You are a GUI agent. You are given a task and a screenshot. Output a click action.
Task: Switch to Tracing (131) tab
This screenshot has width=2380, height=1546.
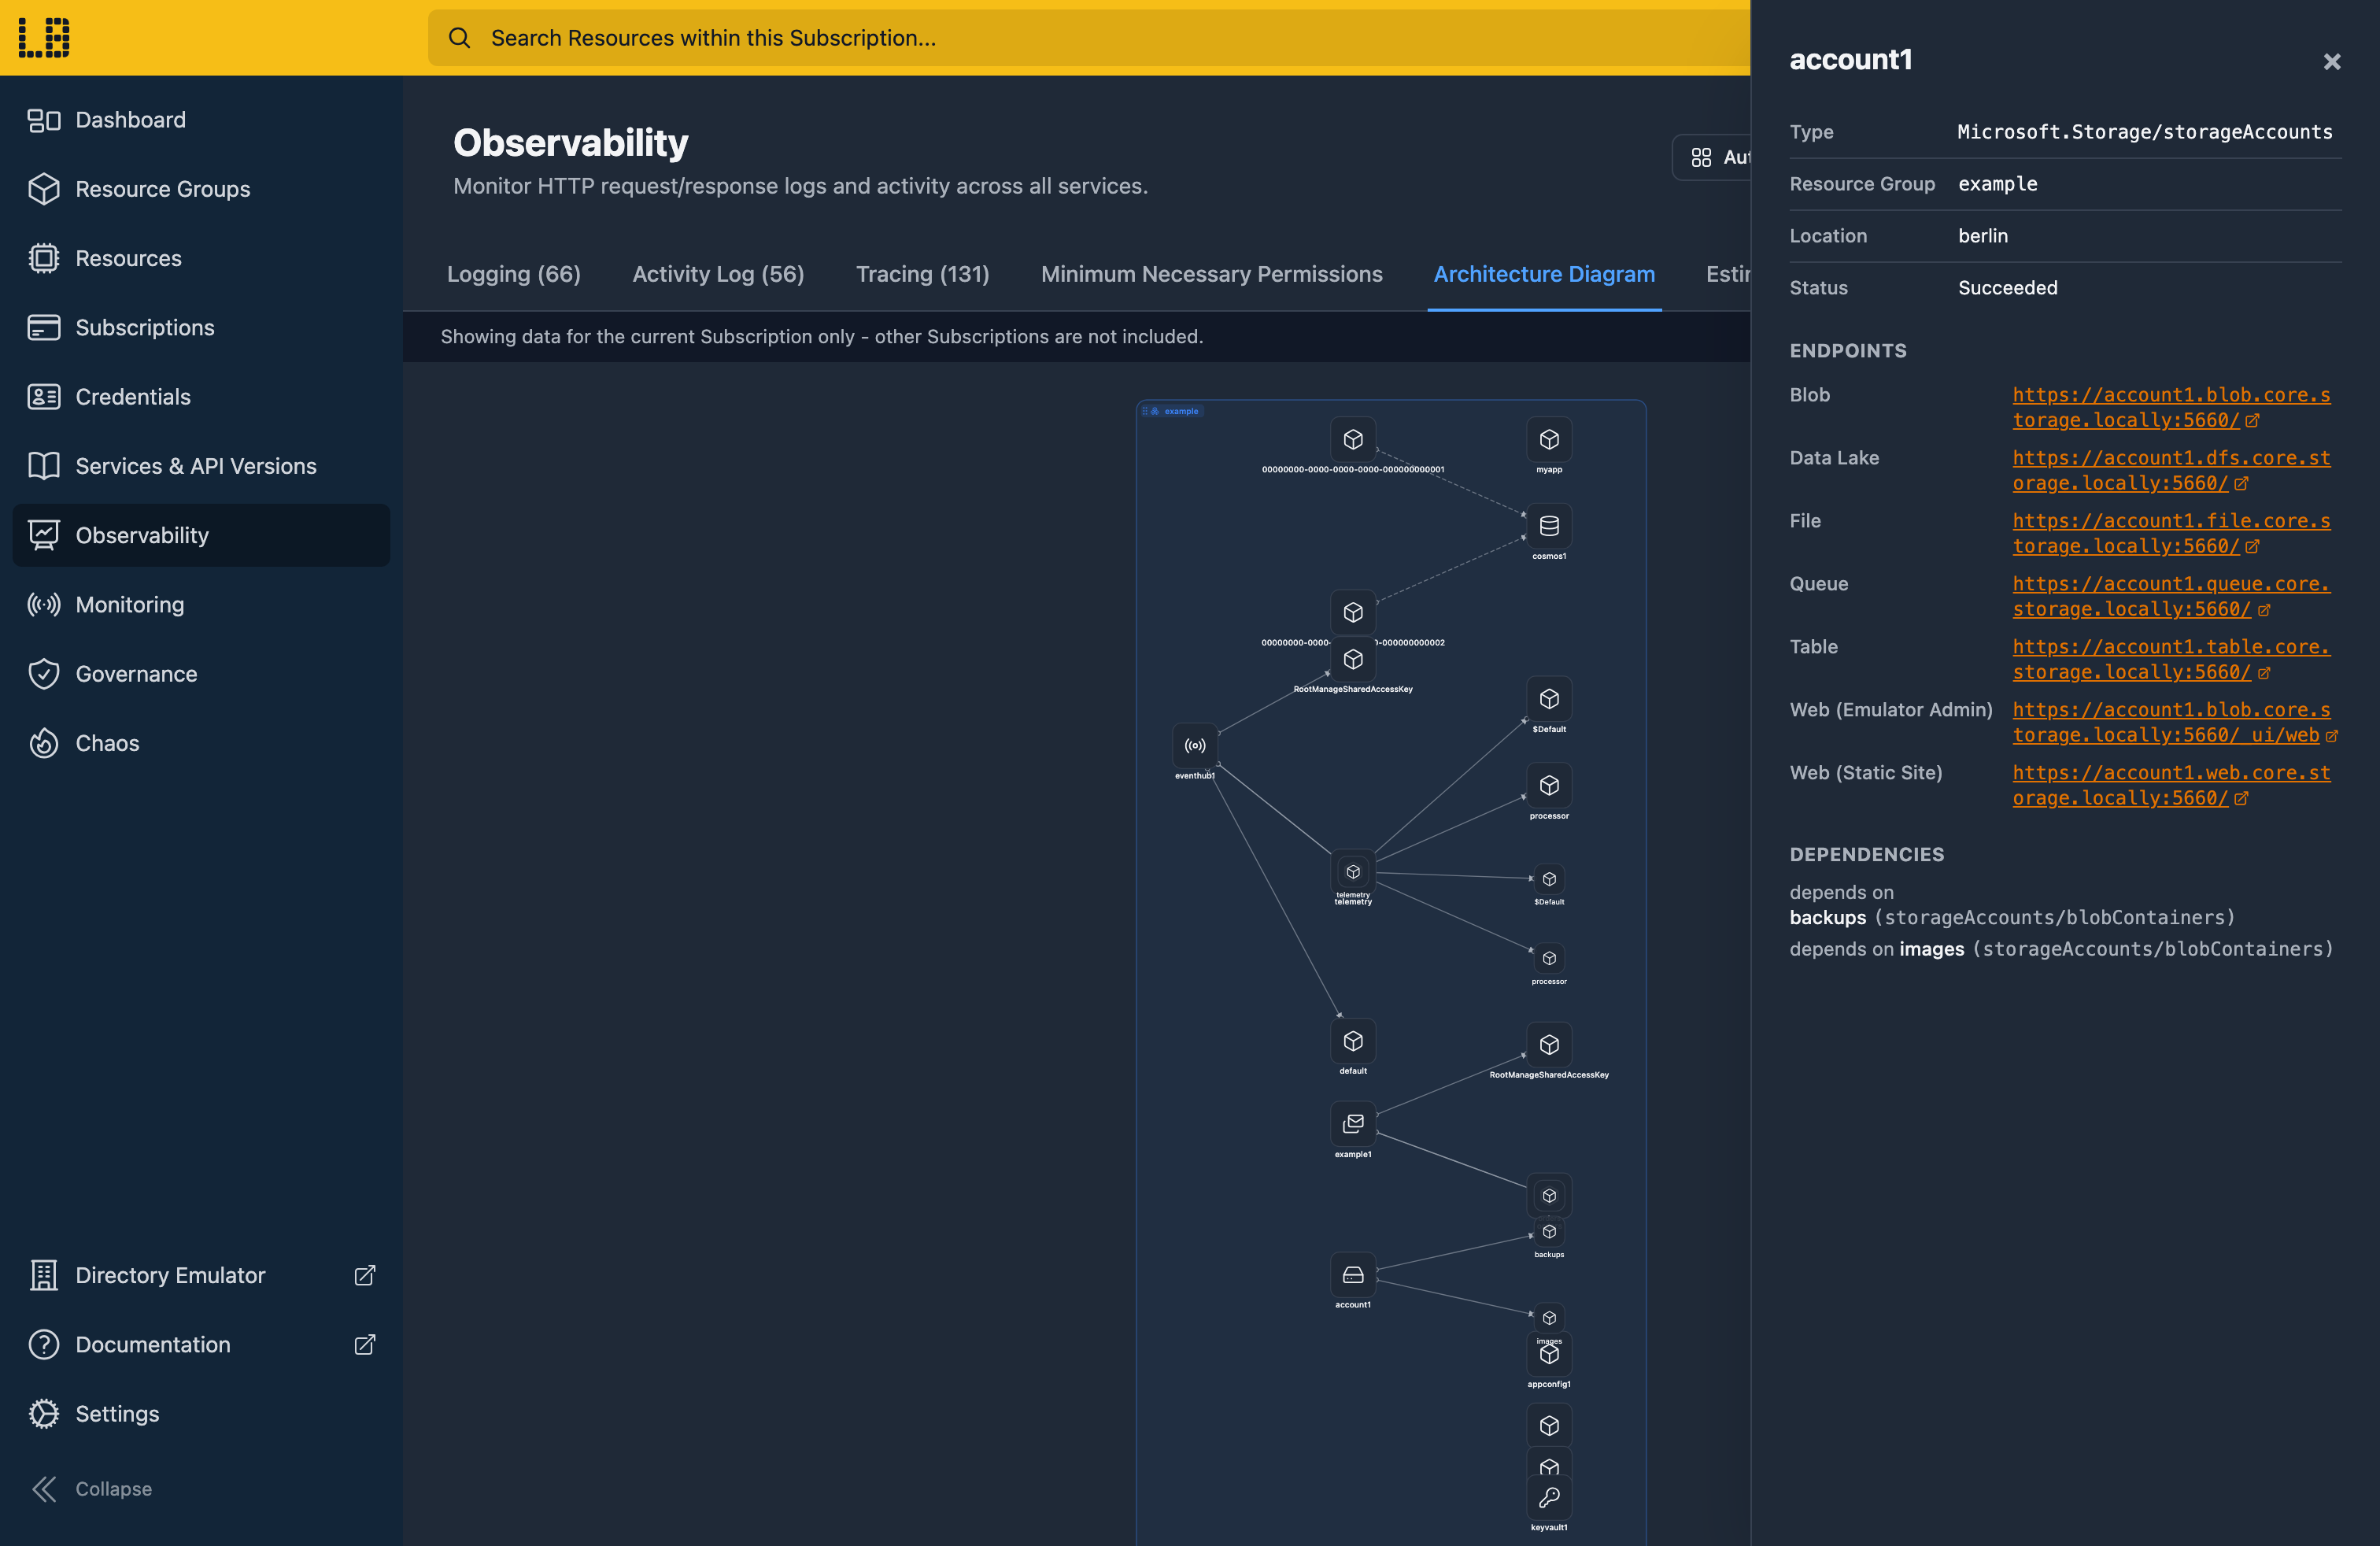pos(922,274)
